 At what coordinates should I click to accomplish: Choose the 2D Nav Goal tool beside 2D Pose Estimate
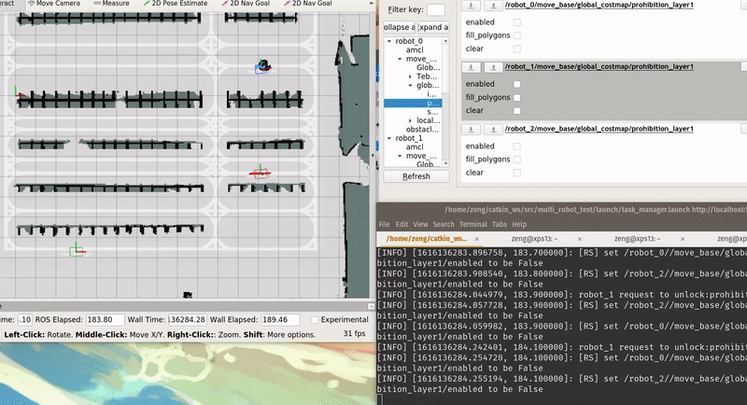[246, 4]
